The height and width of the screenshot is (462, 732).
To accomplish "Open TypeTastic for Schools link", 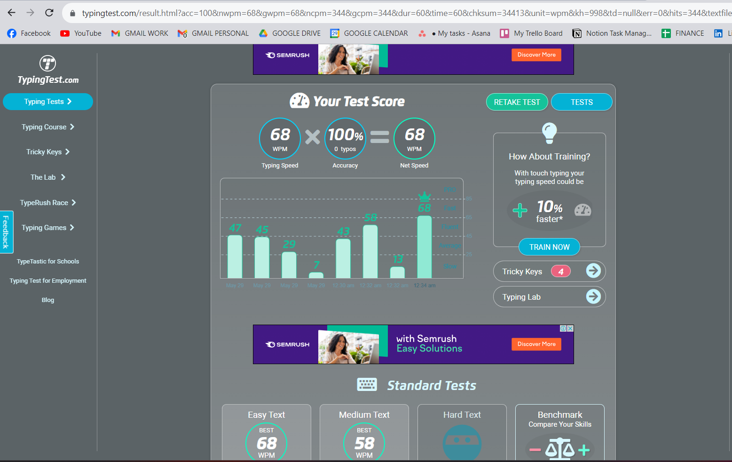I will [48, 262].
